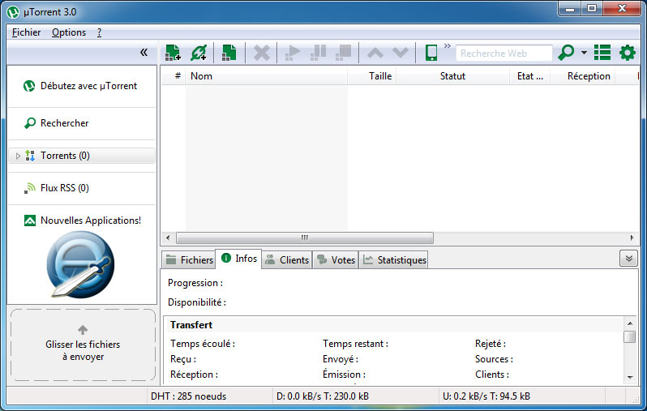Image resolution: width=647 pixels, height=411 pixels.
Task: Click the Disponibilité label
Action: click(x=197, y=302)
